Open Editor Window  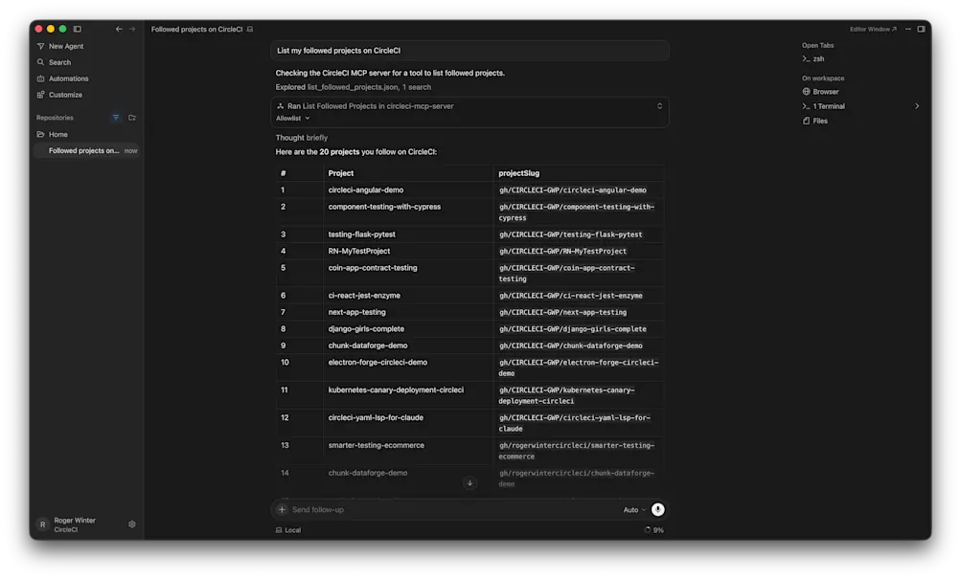(x=873, y=29)
